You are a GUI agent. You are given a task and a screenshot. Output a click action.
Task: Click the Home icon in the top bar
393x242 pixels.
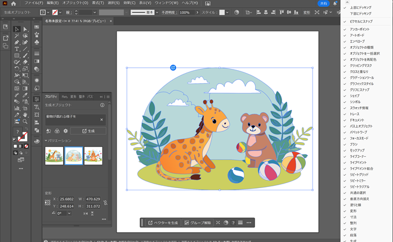[x=14, y=3]
